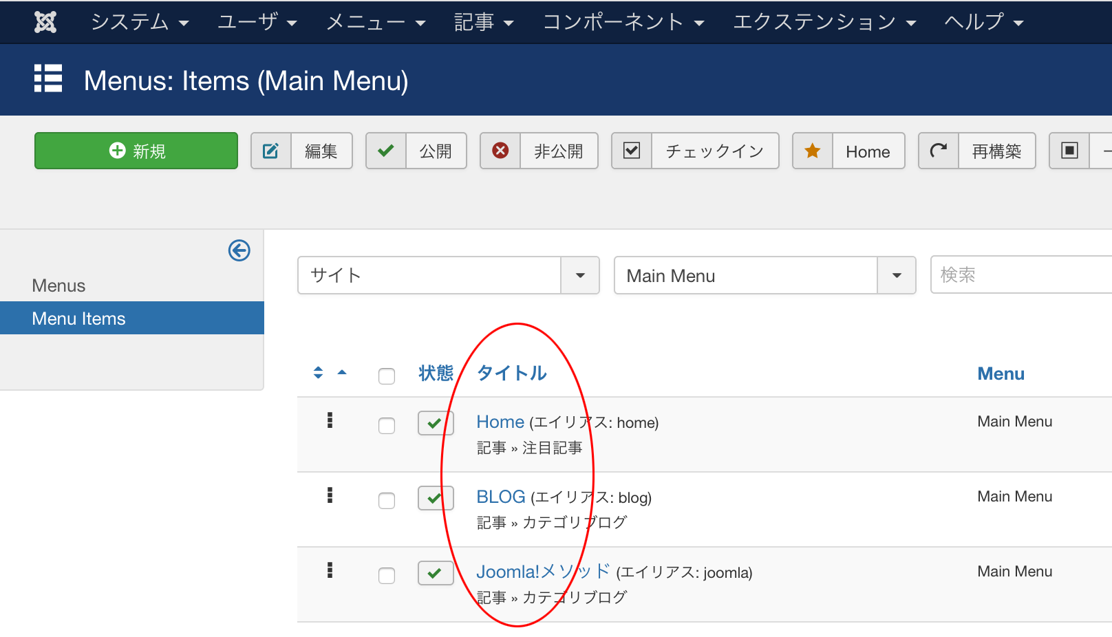Screen dimensions: 1112x637
Task: Check the select-all checkbox in header
Action: (x=387, y=376)
